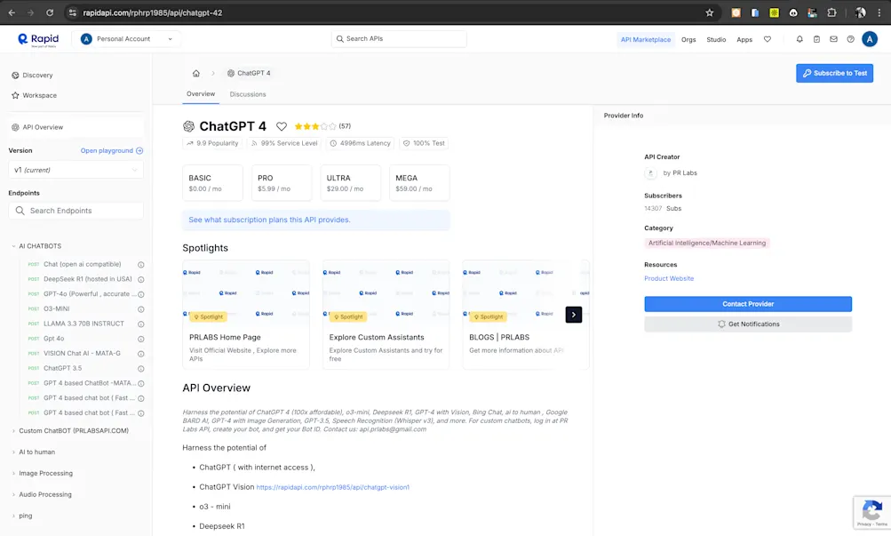The width and height of the screenshot is (891, 536).
Task: Click the star rating for ChatGPT 4
Action: click(x=315, y=126)
